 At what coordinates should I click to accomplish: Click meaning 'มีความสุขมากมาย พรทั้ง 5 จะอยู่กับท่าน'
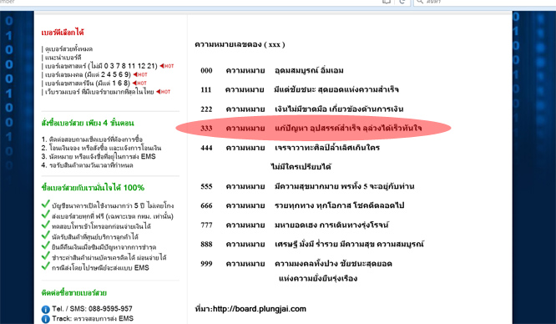click(344, 186)
